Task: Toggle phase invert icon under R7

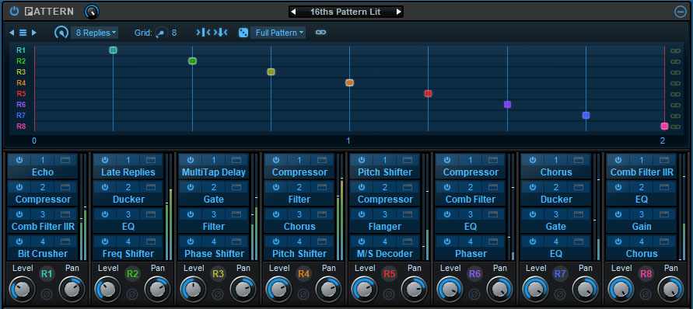Action: point(560,293)
